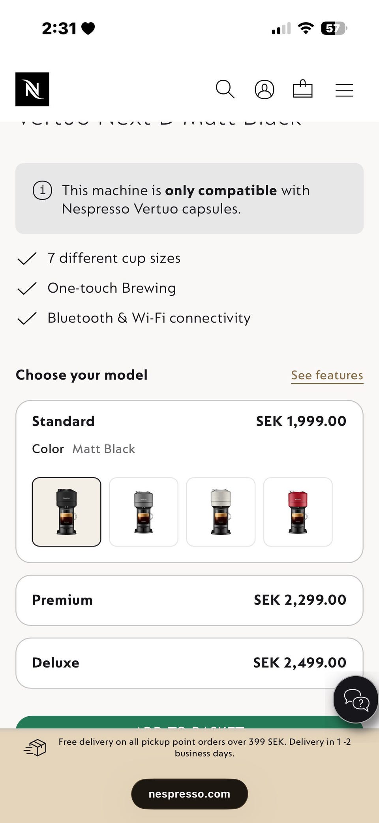The width and height of the screenshot is (379, 823).
Task: Follow the See features link
Action: (327, 375)
